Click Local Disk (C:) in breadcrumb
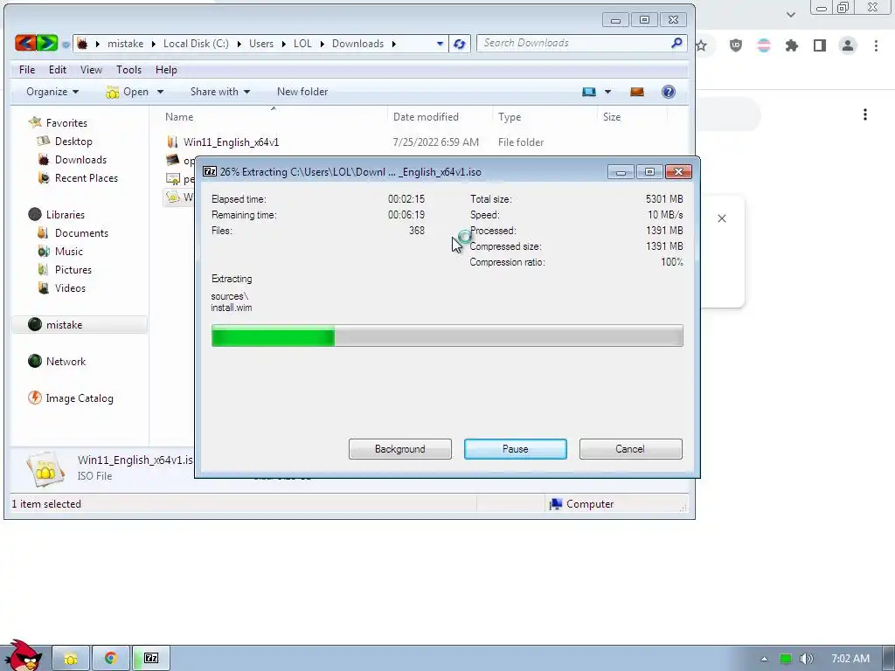Screen dimensions: 895x671 (x=196, y=44)
